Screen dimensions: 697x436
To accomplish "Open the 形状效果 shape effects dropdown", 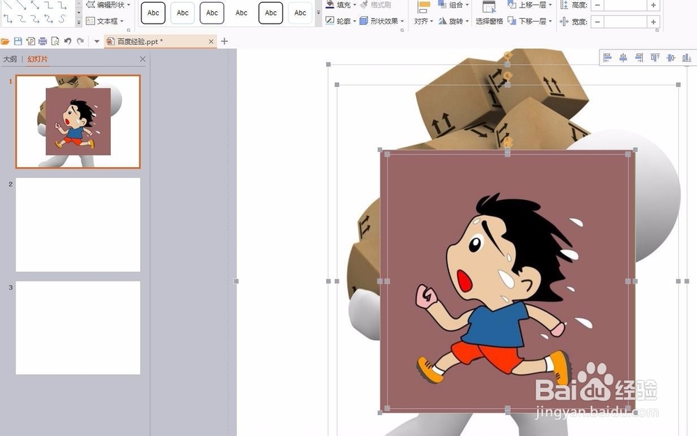I will click(x=382, y=21).
